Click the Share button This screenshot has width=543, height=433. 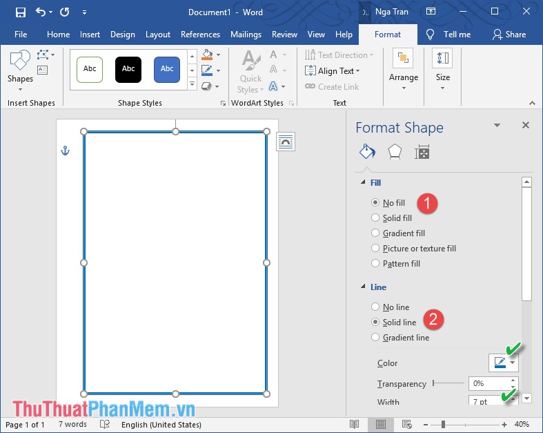(509, 35)
